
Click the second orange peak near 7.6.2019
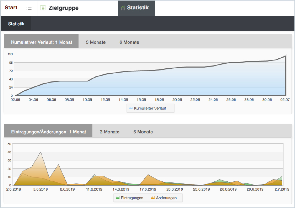pos(59,165)
